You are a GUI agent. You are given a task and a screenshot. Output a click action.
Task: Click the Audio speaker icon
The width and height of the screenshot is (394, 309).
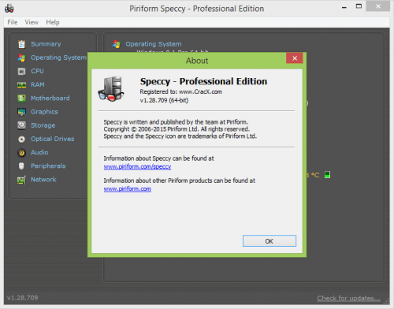coord(21,153)
